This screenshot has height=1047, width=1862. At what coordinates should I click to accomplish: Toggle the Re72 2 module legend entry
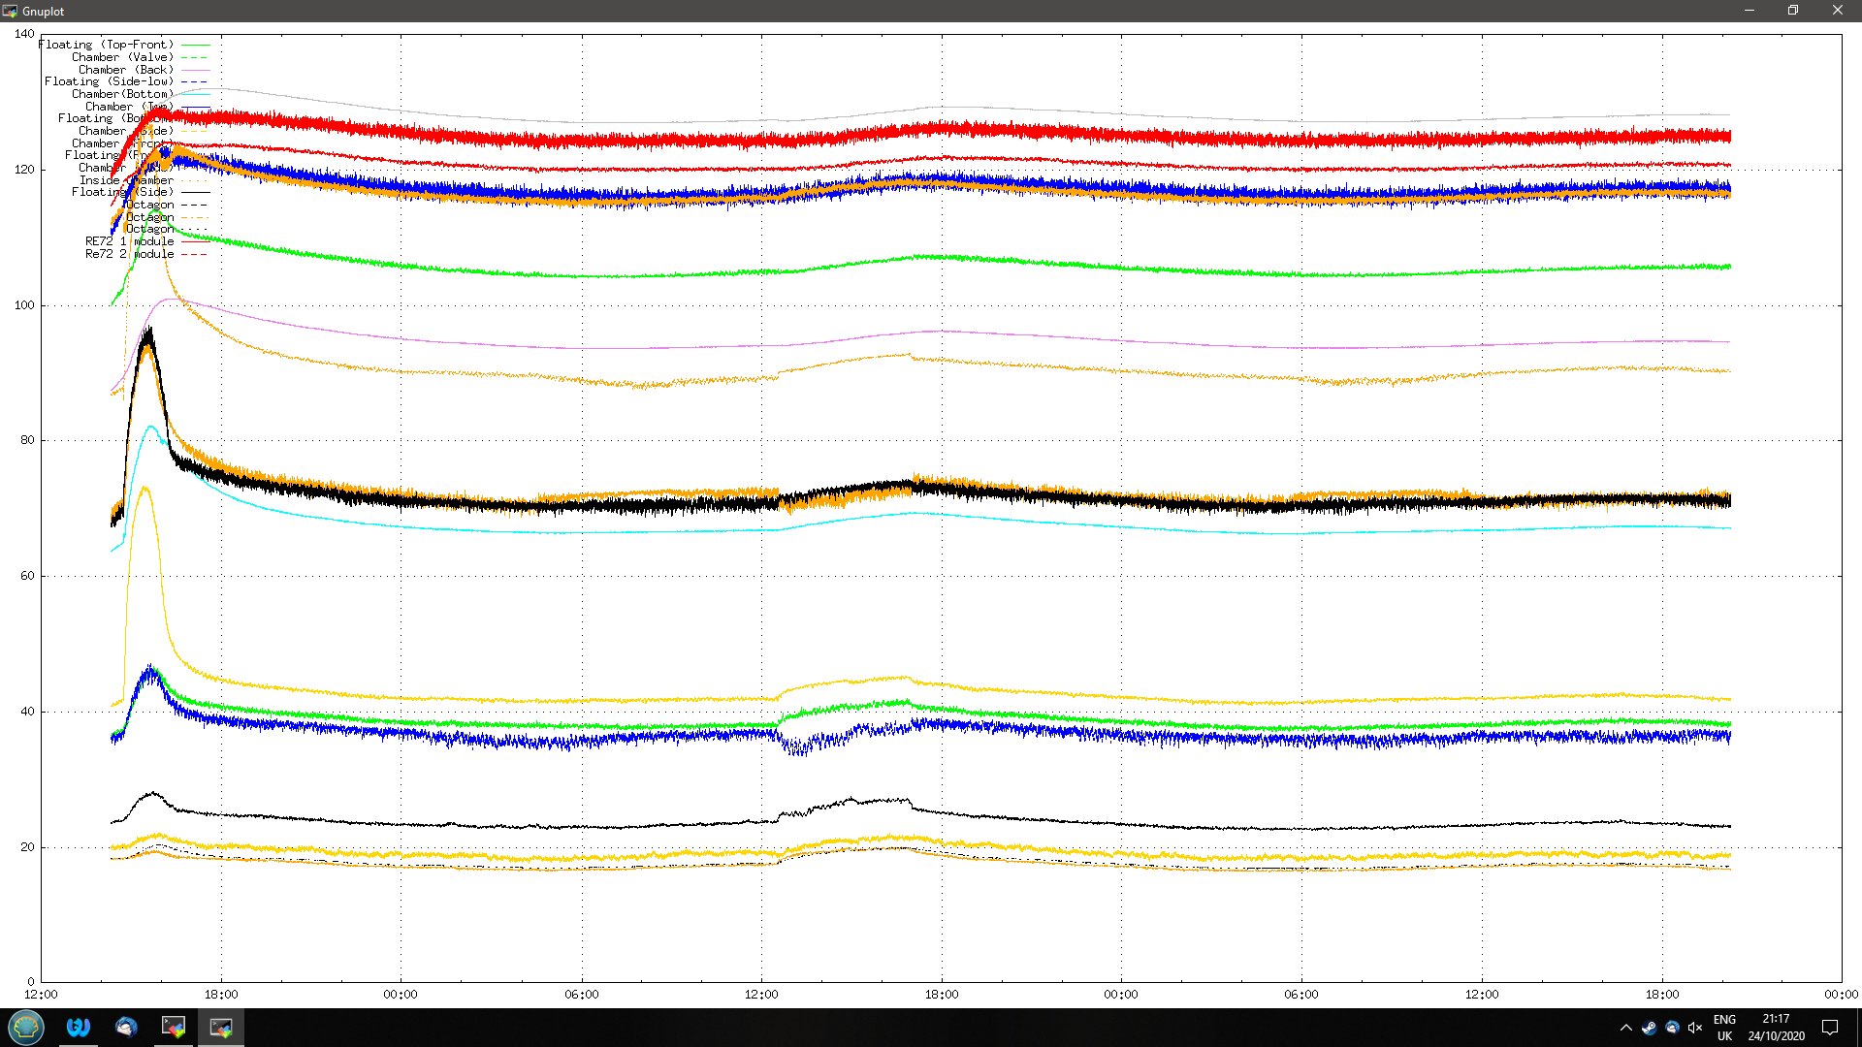[147, 254]
